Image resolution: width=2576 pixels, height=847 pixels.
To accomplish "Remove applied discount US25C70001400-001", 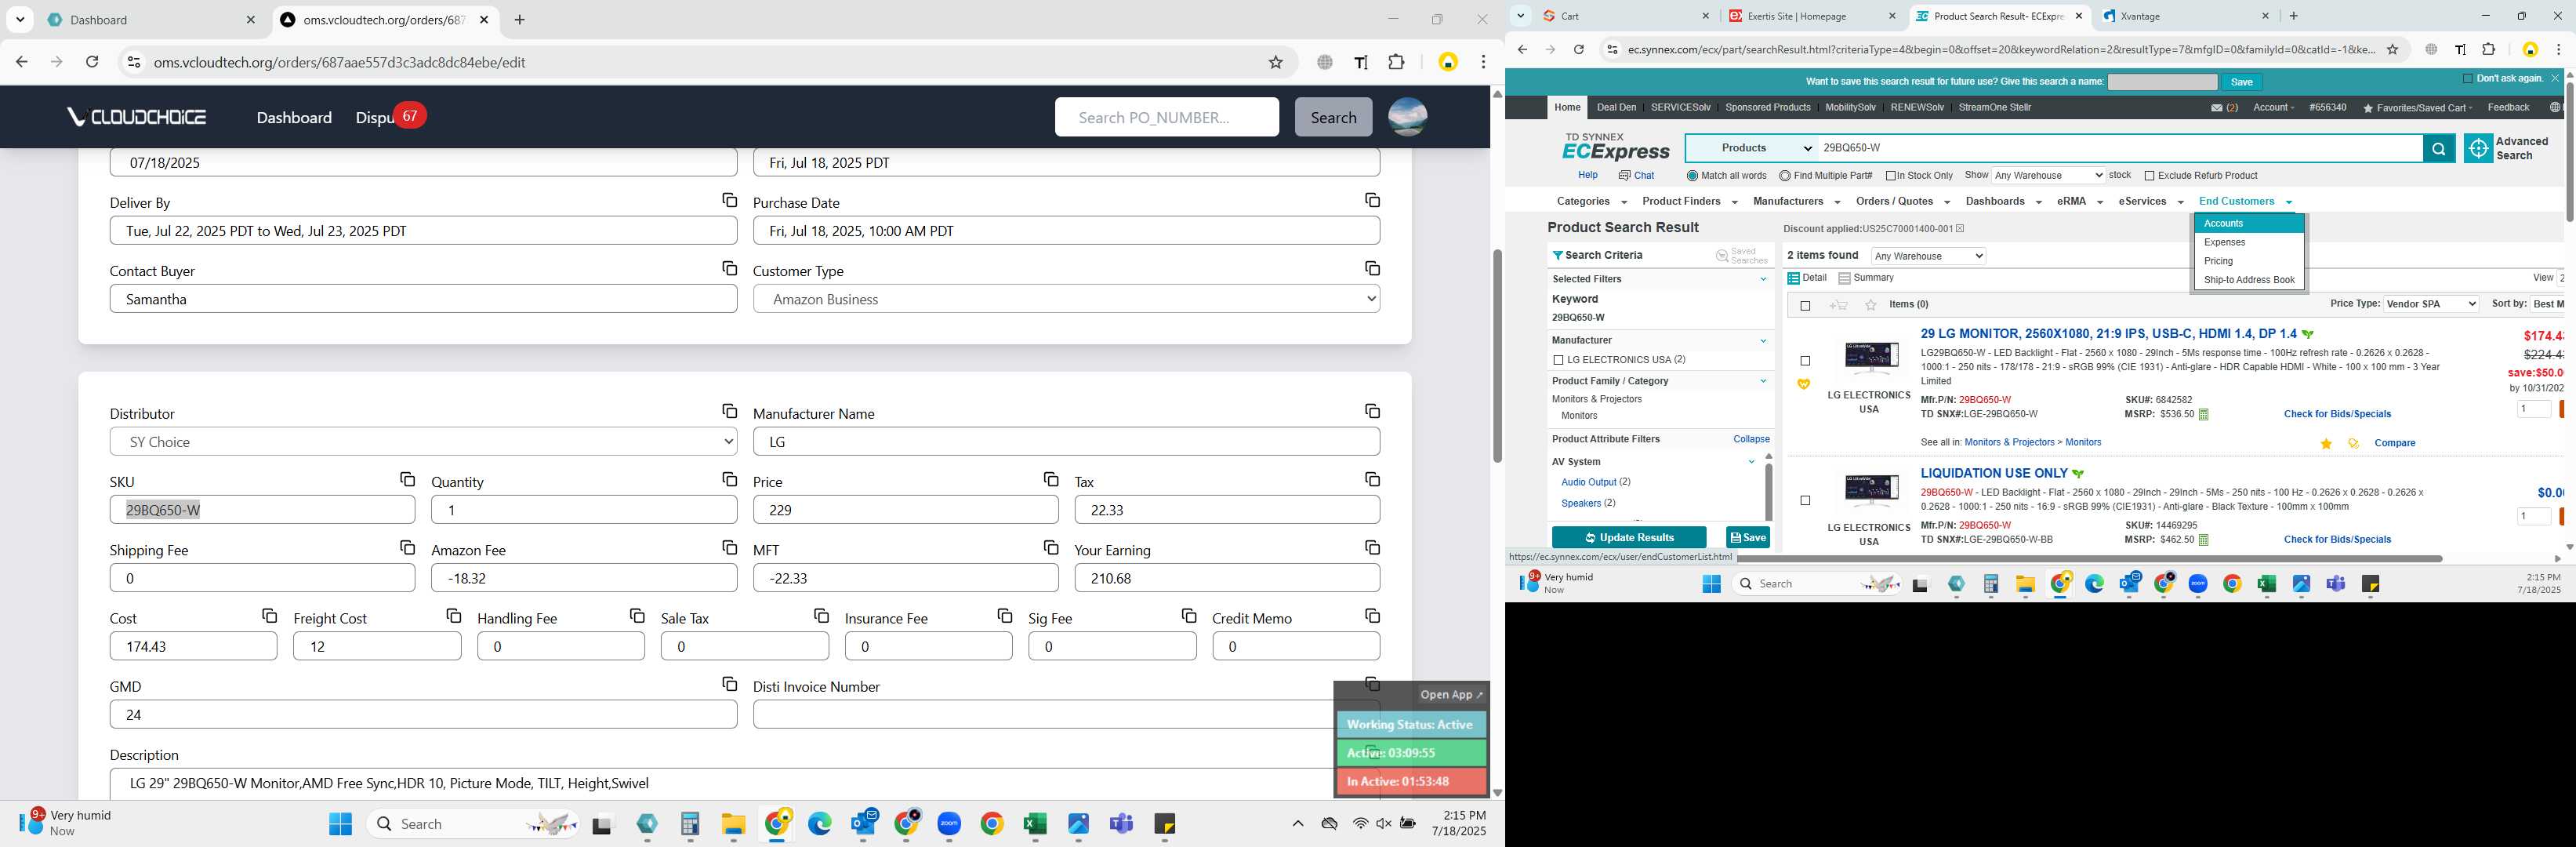I will click(x=1960, y=229).
